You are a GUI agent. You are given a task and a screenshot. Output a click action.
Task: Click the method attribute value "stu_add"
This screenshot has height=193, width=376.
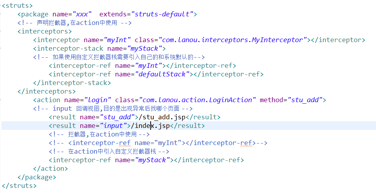(305, 100)
